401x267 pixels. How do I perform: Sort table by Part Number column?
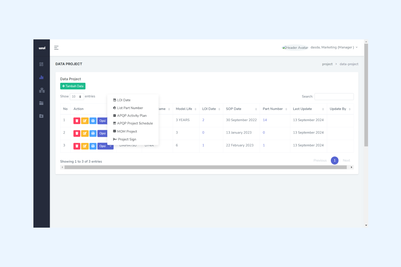tap(275, 109)
